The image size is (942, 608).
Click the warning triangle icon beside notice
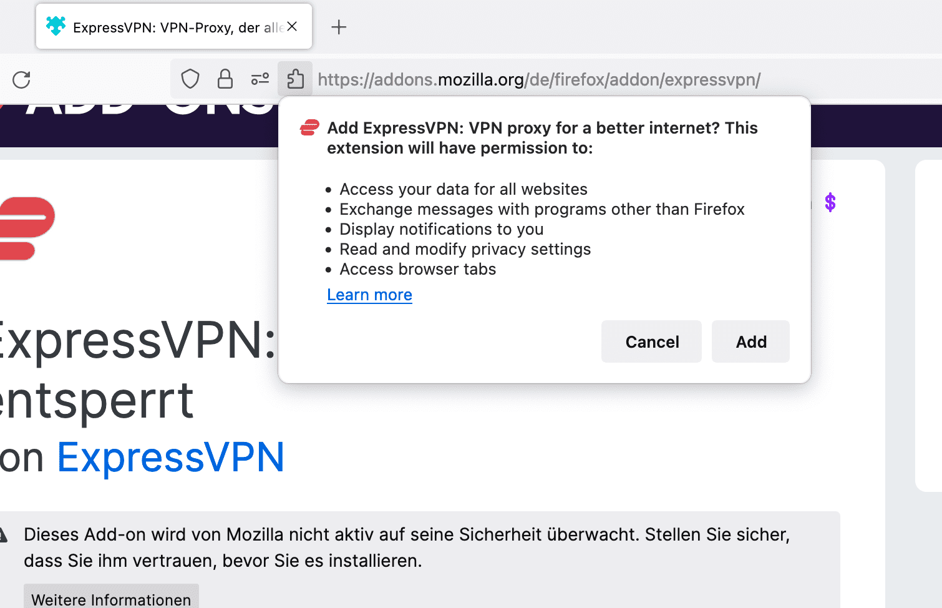pyautogui.click(x=2, y=535)
